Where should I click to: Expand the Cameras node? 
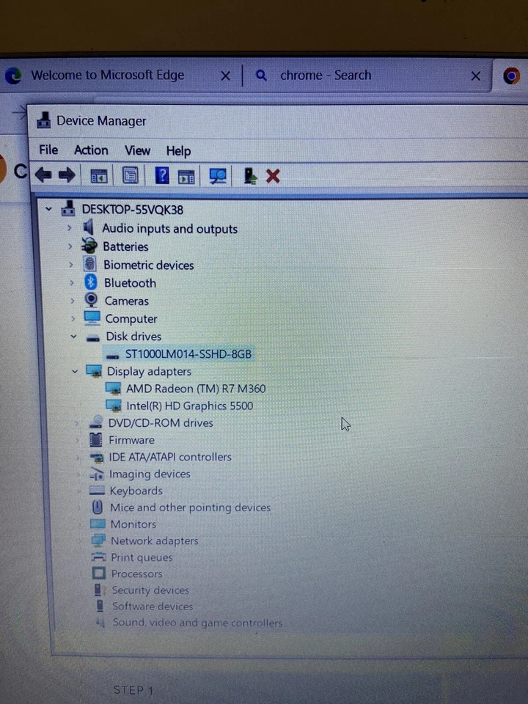[73, 301]
